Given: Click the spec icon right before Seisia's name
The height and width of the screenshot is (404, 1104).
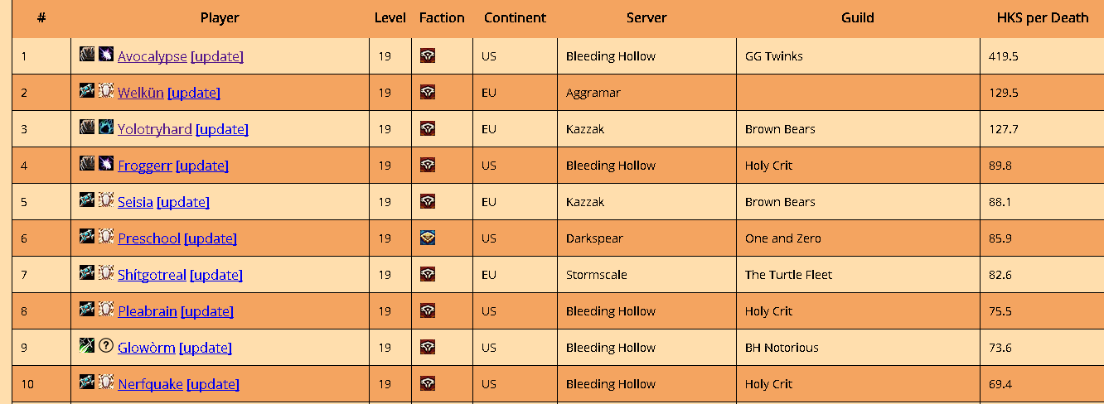Looking at the screenshot, I should point(105,200).
